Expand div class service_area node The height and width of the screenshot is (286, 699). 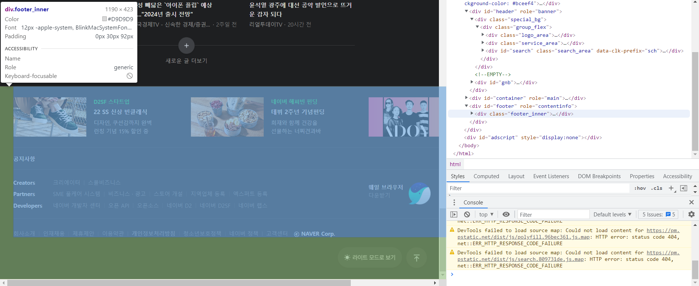483,43
